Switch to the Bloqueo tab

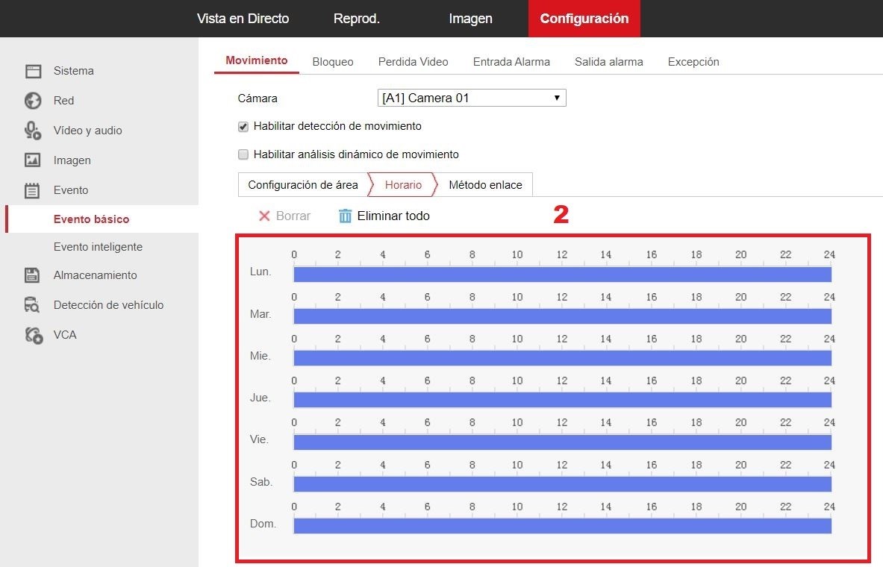333,62
